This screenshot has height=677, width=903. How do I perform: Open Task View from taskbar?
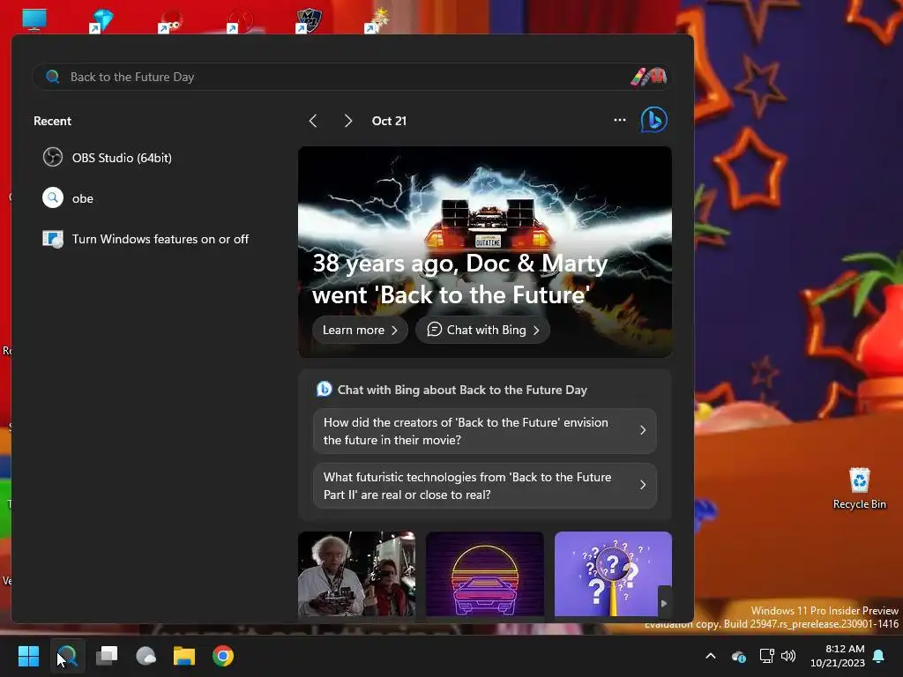[x=107, y=656]
